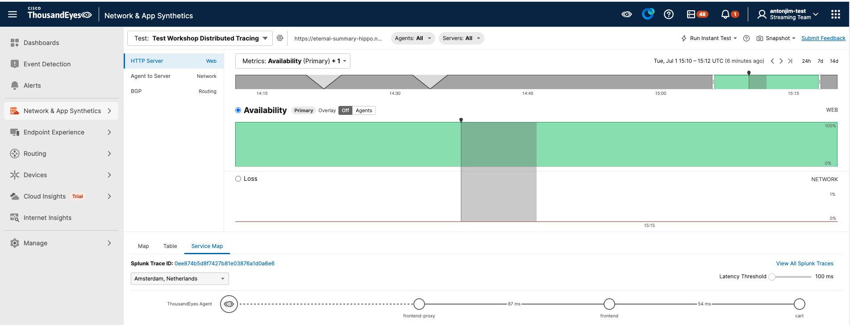Open notifications bell with 1 alert

pos(729,14)
